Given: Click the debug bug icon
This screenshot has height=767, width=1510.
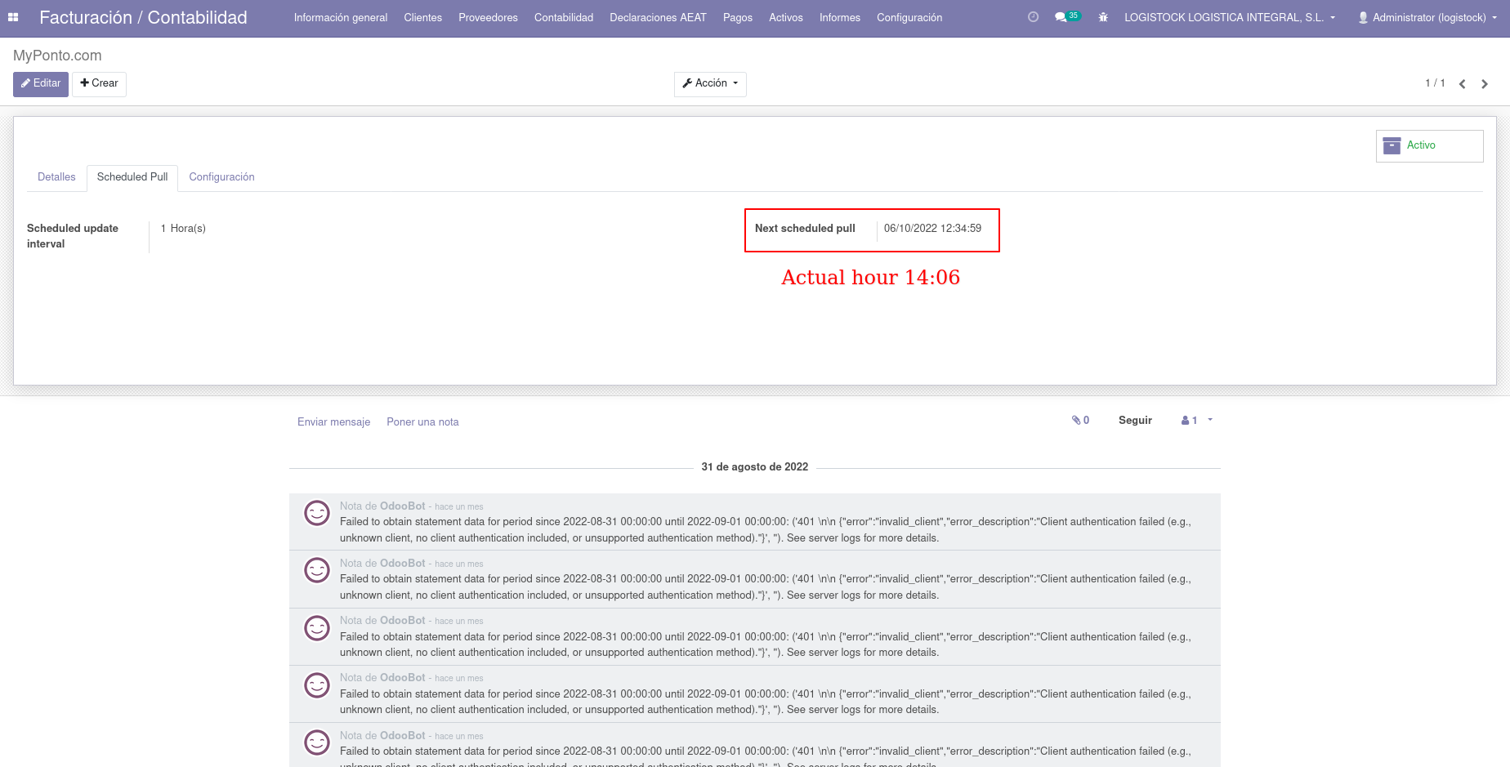Looking at the screenshot, I should tap(1103, 17).
